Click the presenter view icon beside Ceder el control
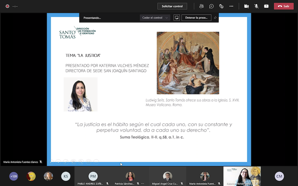298x186 pixels. click(177, 17)
